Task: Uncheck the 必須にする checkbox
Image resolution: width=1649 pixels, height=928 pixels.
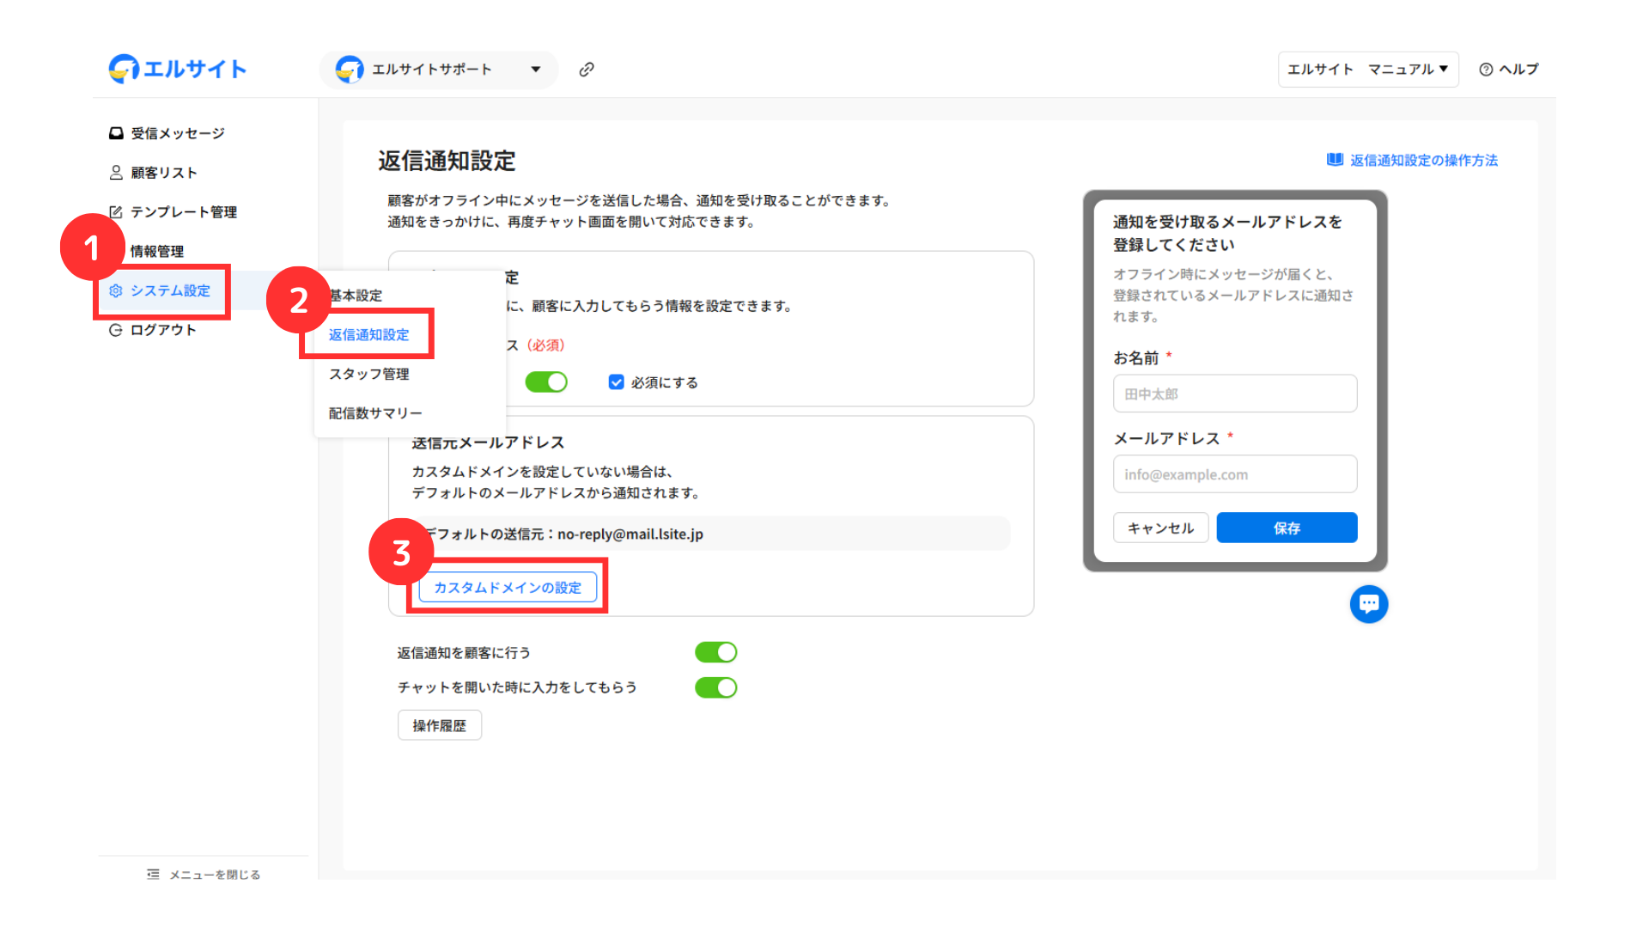Action: [x=616, y=382]
